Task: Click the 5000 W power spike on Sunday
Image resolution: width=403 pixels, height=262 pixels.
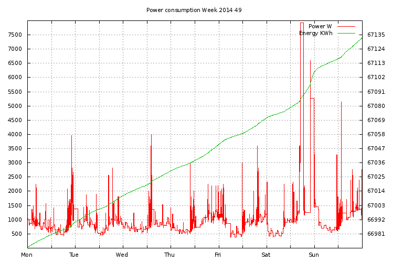Action: click(341, 102)
